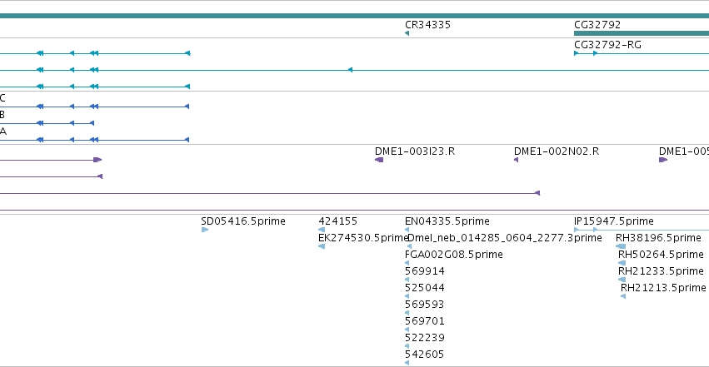Select the 569593 feature label
709x367 pixels.
(x=425, y=305)
